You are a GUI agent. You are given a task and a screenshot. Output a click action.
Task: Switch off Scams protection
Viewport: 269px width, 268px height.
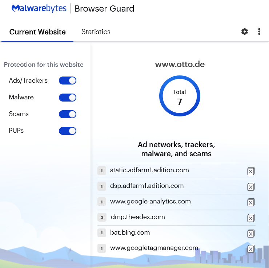pos(68,114)
